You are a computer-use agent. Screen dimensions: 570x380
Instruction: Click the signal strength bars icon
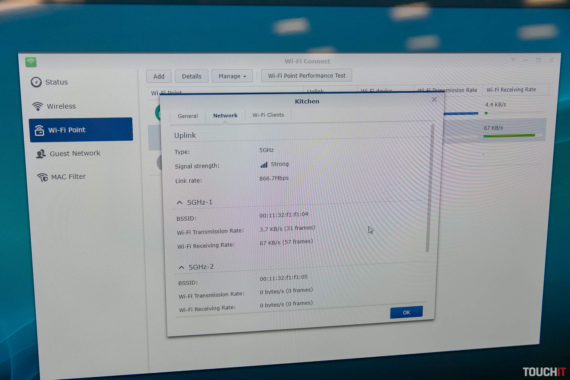coord(264,165)
